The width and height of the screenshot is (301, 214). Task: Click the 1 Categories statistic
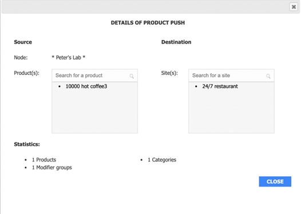point(162,160)
